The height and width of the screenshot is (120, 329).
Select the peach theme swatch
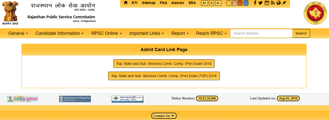pos(235,3)
